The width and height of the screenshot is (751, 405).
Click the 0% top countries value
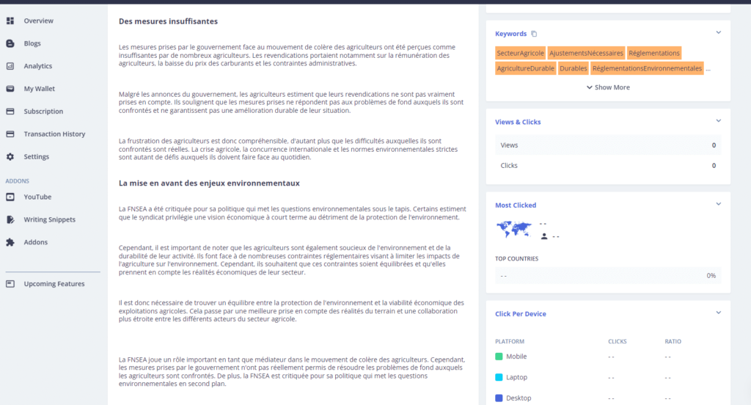[x=711, y=276]
